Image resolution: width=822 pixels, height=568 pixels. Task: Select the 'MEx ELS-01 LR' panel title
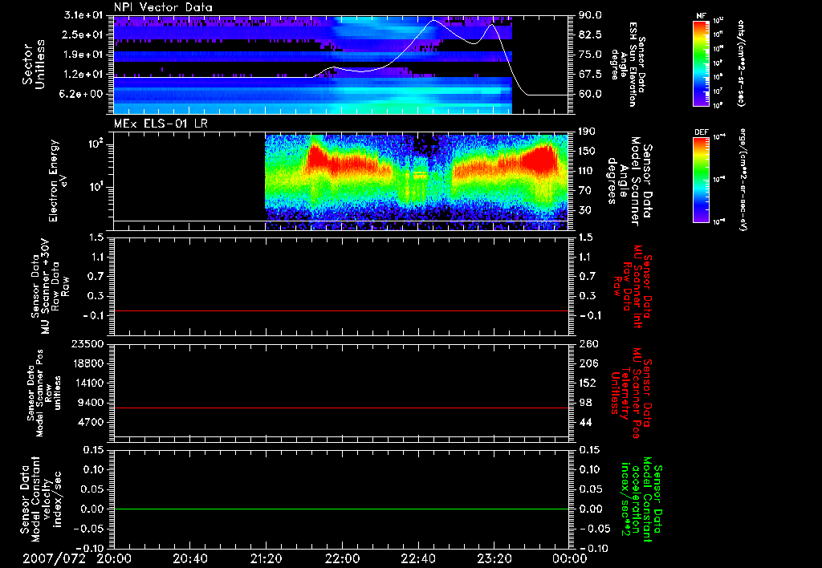pos(161,124)
